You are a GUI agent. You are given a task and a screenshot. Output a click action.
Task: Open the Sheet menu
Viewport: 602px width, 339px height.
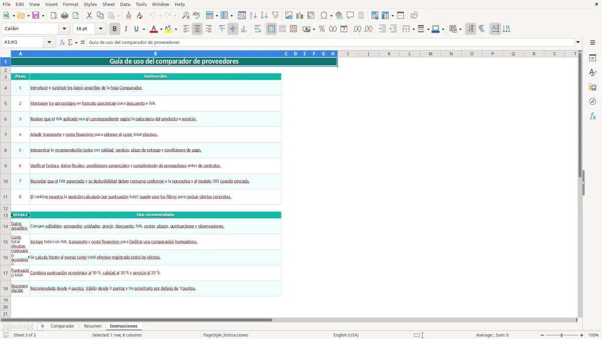pyautogui.click(x=108, y=4)
